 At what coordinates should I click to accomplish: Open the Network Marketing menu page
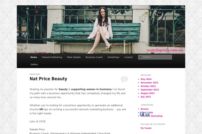pyautogui.click(x=52, y=57)
